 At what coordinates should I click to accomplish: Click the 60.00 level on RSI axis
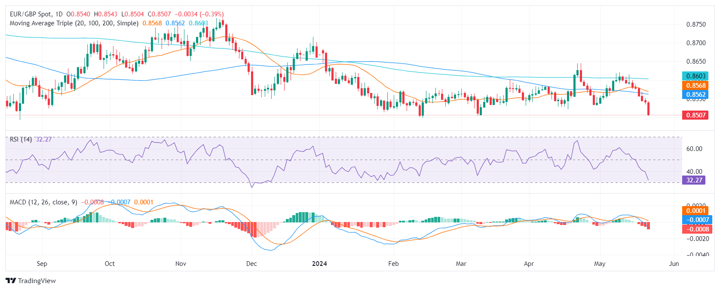pyautogui.click(x=694, y=149)
